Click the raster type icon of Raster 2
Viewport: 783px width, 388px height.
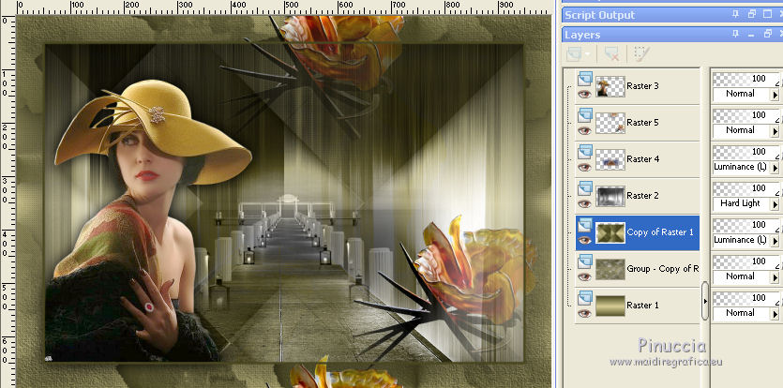[x=585, y=188]
